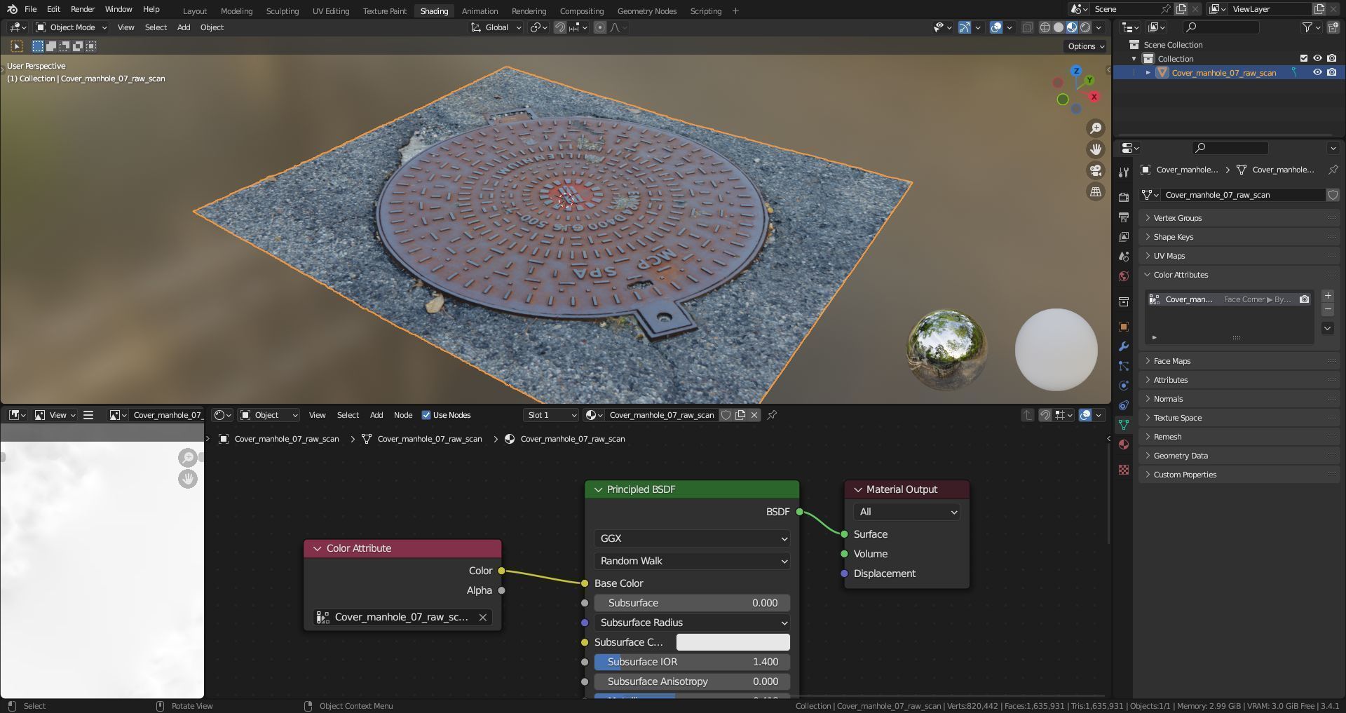Switch to wireframe viewport shading
1346x713 pixels.
(x=1045, y=27)
